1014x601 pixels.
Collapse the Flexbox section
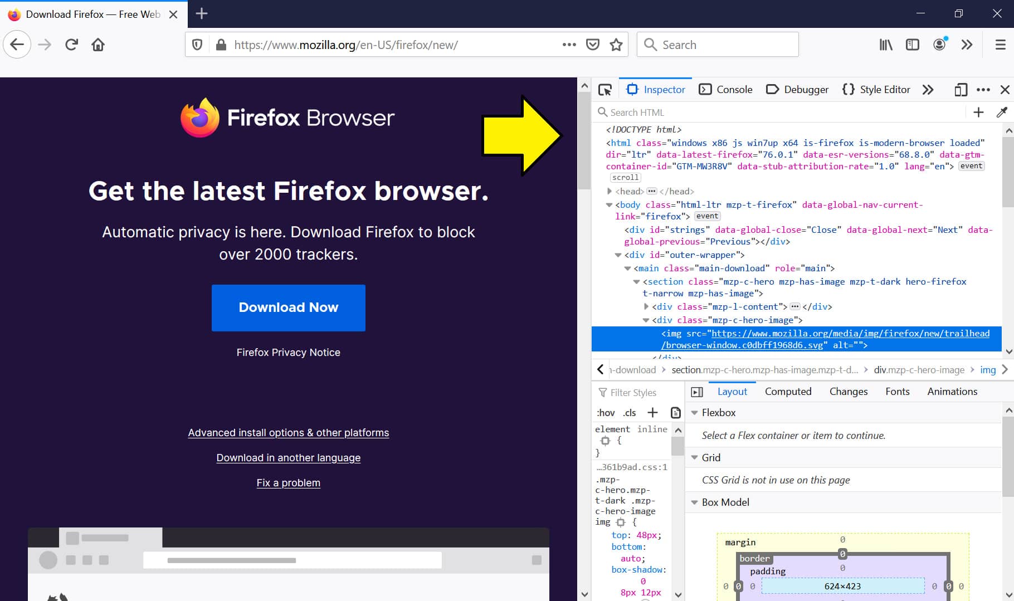click(694, 412)
